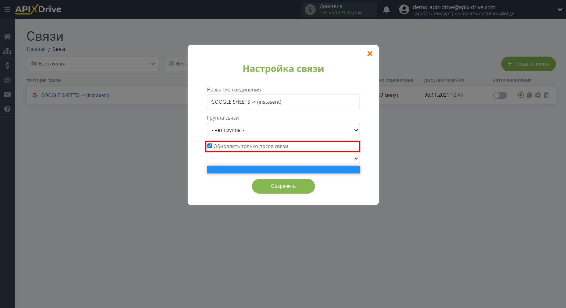Open notifications bell icon
Viewport: 566px width, 308px height.
click(x=386, y=9)
